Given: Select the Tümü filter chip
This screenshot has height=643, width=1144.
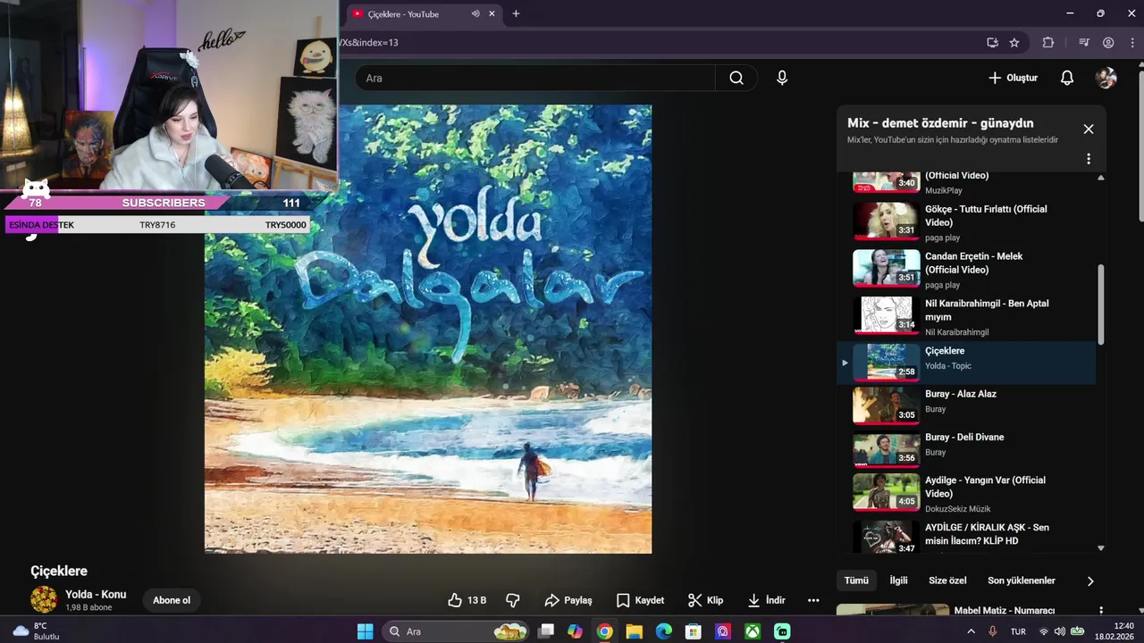Looking at the screenshot, I should (856, 580).
